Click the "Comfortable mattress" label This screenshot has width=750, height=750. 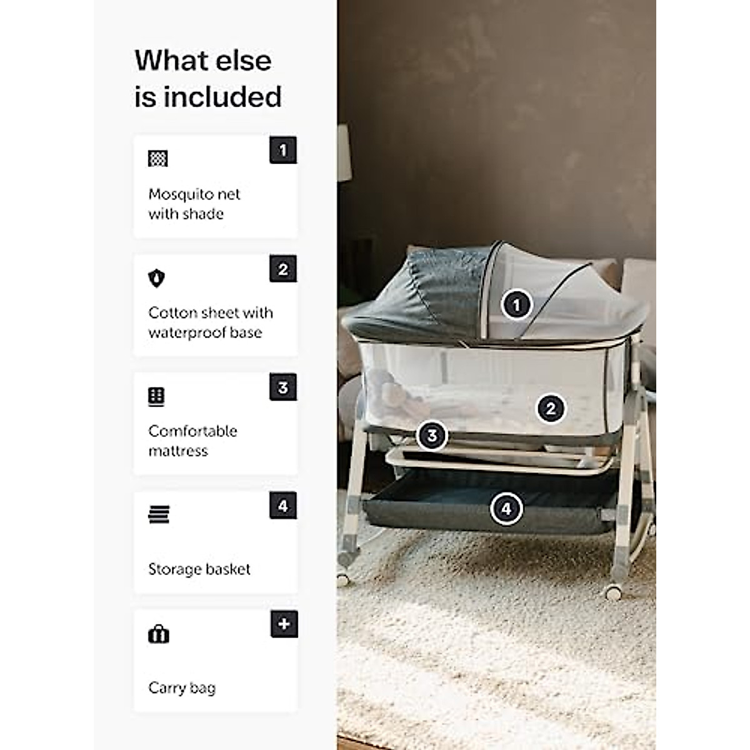pos(192,441)
